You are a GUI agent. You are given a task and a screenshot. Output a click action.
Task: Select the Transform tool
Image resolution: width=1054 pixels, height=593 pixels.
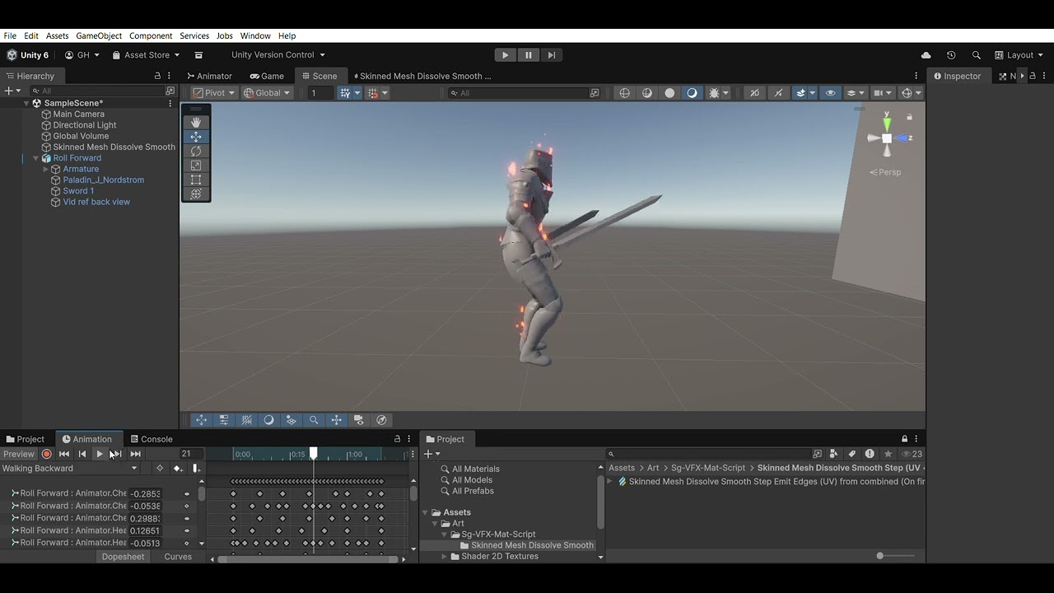[x=196, y=194]
